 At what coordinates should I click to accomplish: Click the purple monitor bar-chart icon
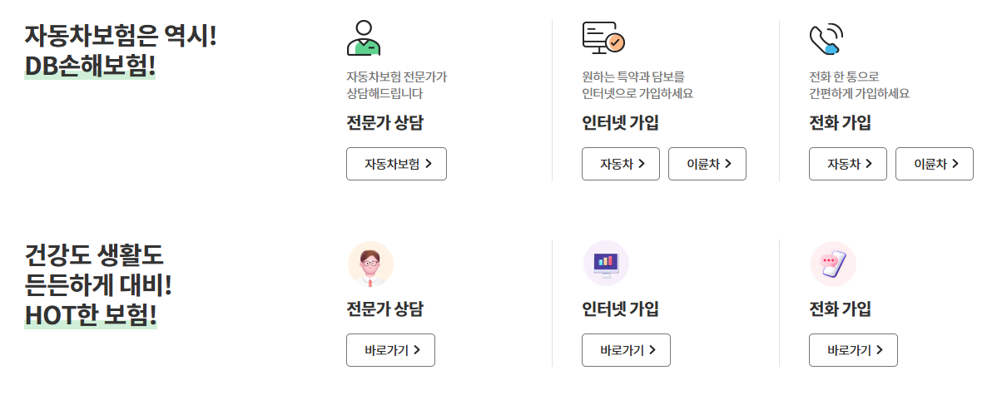(x=605, y=263)
